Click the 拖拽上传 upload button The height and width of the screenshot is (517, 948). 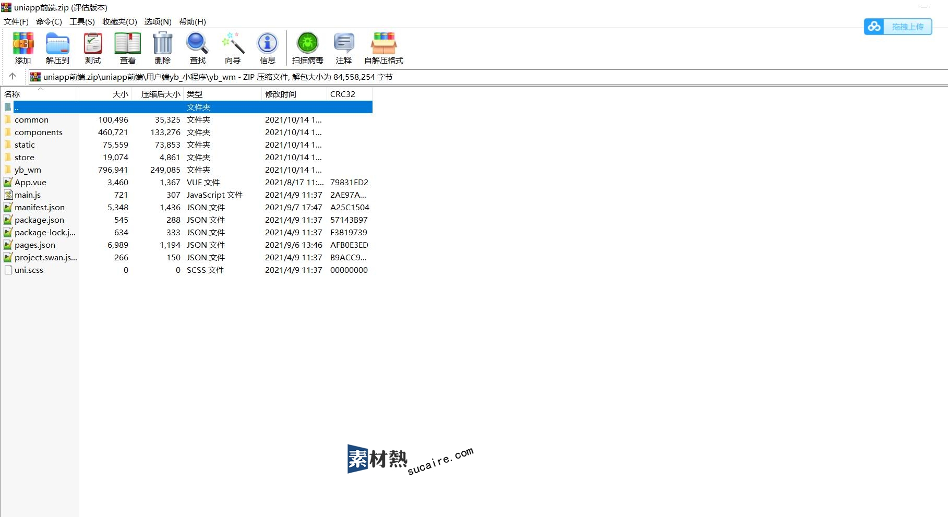[898, 27]
